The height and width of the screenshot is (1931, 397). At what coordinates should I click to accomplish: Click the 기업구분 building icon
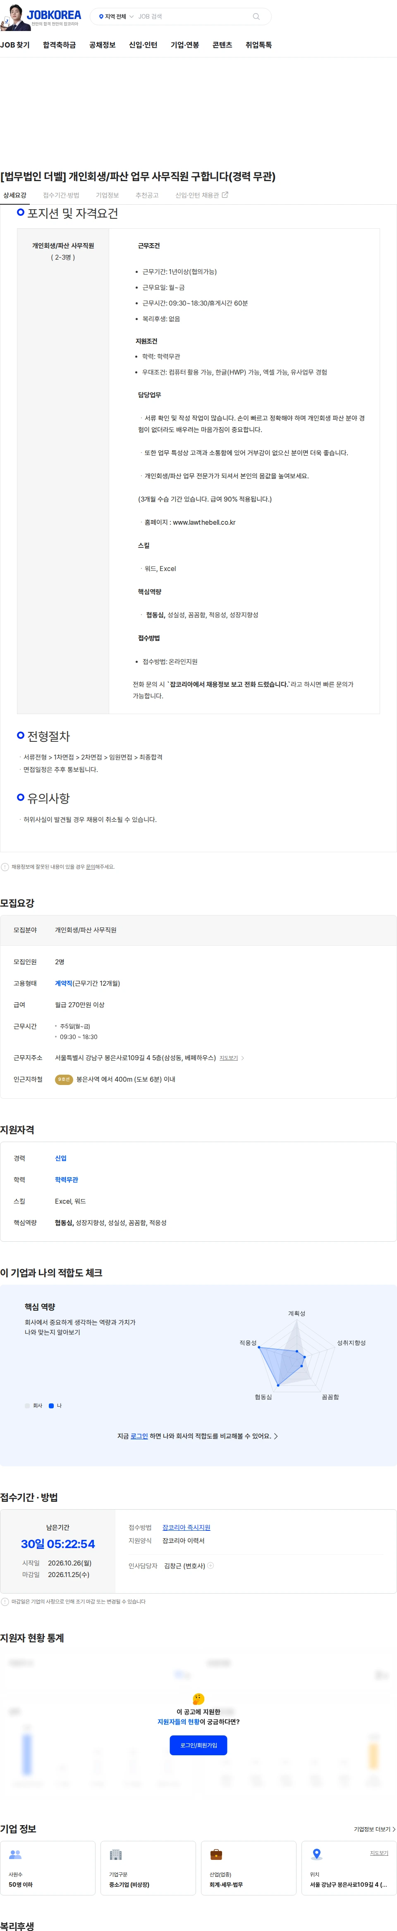115,1855
